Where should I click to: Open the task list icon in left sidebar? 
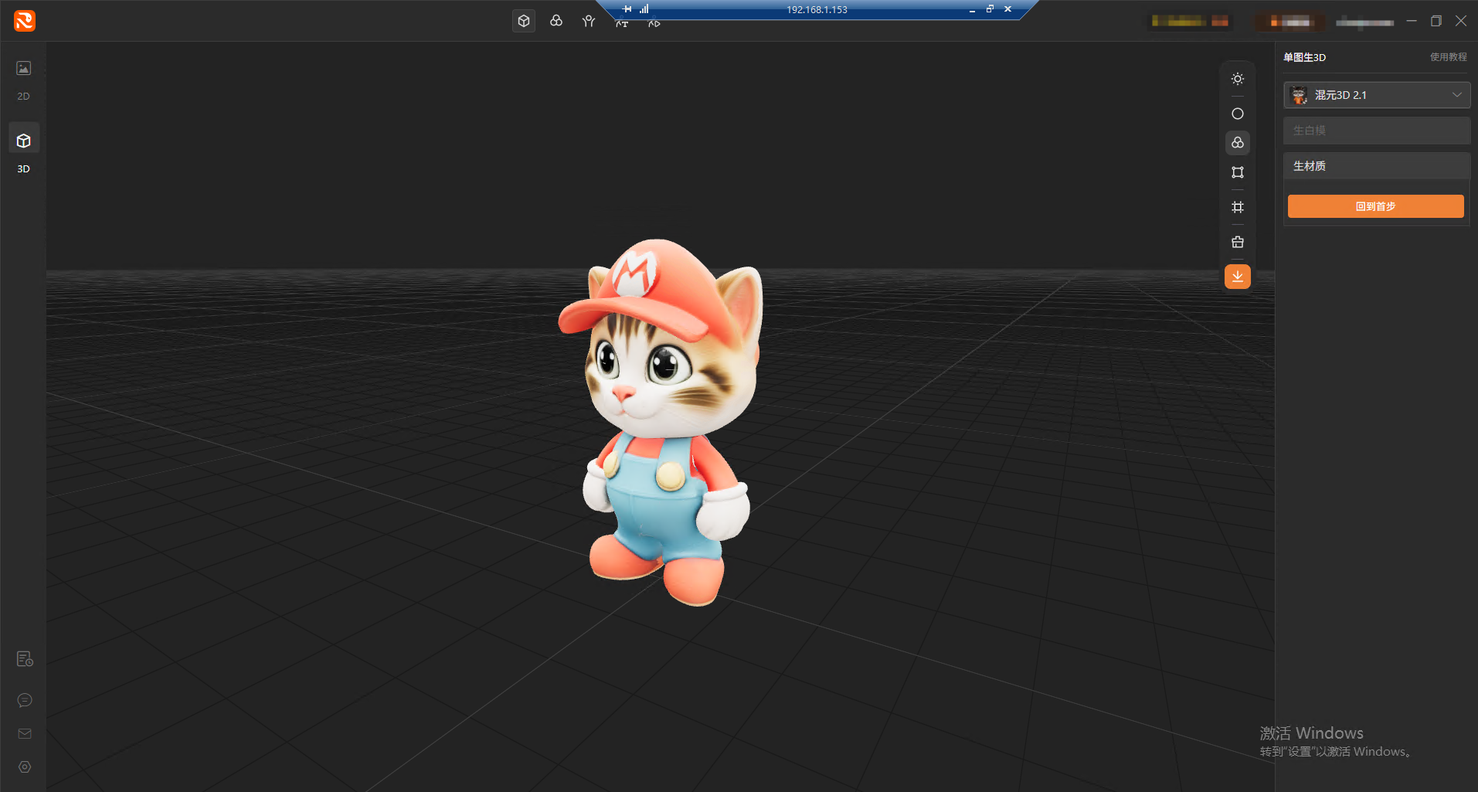coord(25,659)
